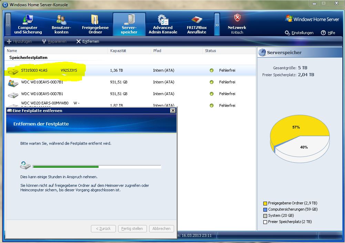
Task: Click the disk removal progress bar
Action: pos(97,167)
